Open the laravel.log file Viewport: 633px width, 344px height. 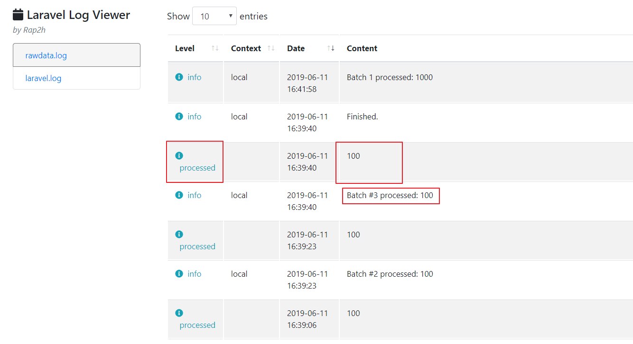point(43,78)
